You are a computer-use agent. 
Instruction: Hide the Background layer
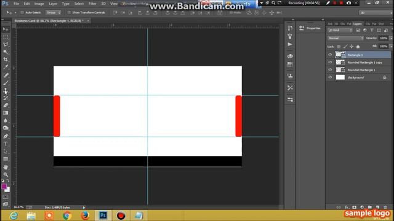tap(330, 77)
